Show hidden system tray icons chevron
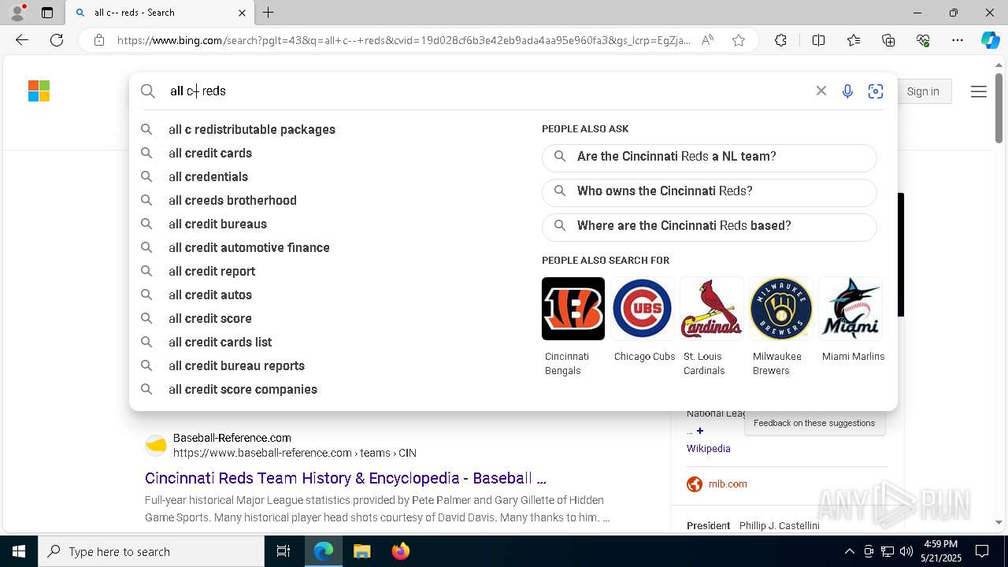Screen dimensions: 1008x567 pyautogui.click(x=849, y=551)
